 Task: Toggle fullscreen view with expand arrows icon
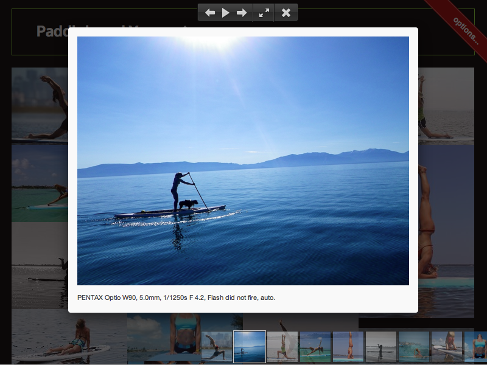click(x=264, y=13)
